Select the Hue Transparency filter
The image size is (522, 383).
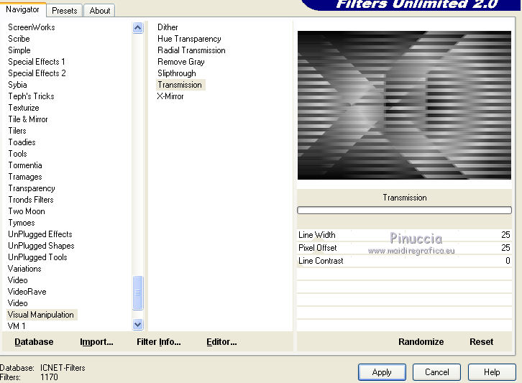click(x=189, y=39)
